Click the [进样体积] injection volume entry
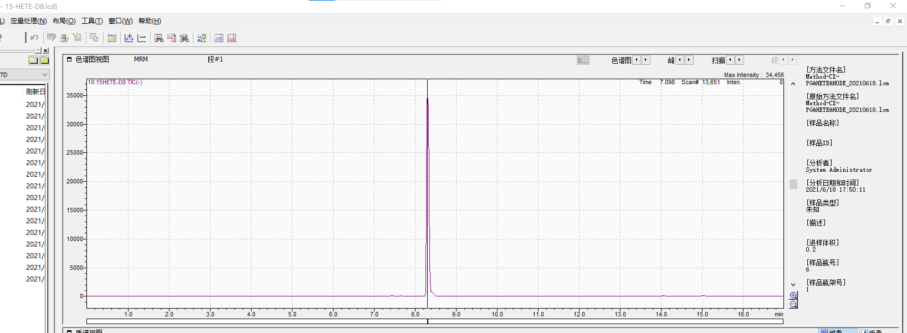 (x=822, y=243)
